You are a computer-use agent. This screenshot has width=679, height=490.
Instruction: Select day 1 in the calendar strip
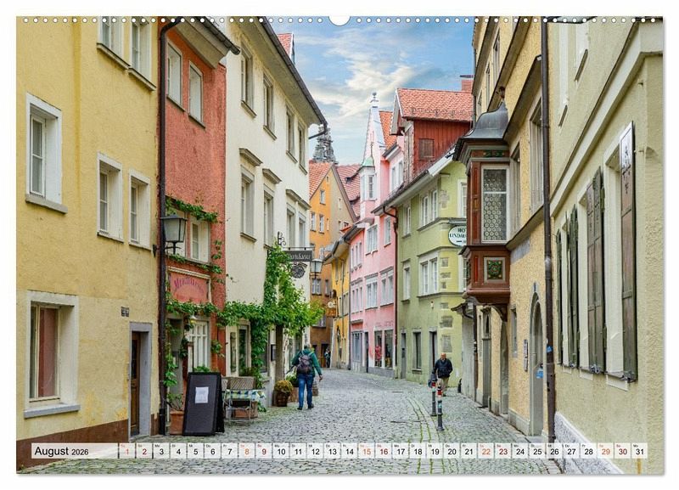point(126,451)
